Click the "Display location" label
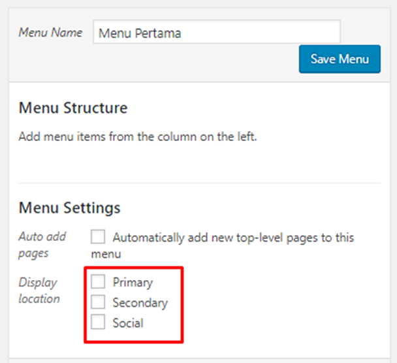 (x=39, y=291)
